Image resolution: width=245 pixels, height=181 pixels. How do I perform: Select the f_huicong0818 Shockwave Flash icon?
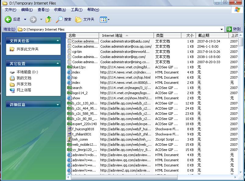(x=69, y=129)
